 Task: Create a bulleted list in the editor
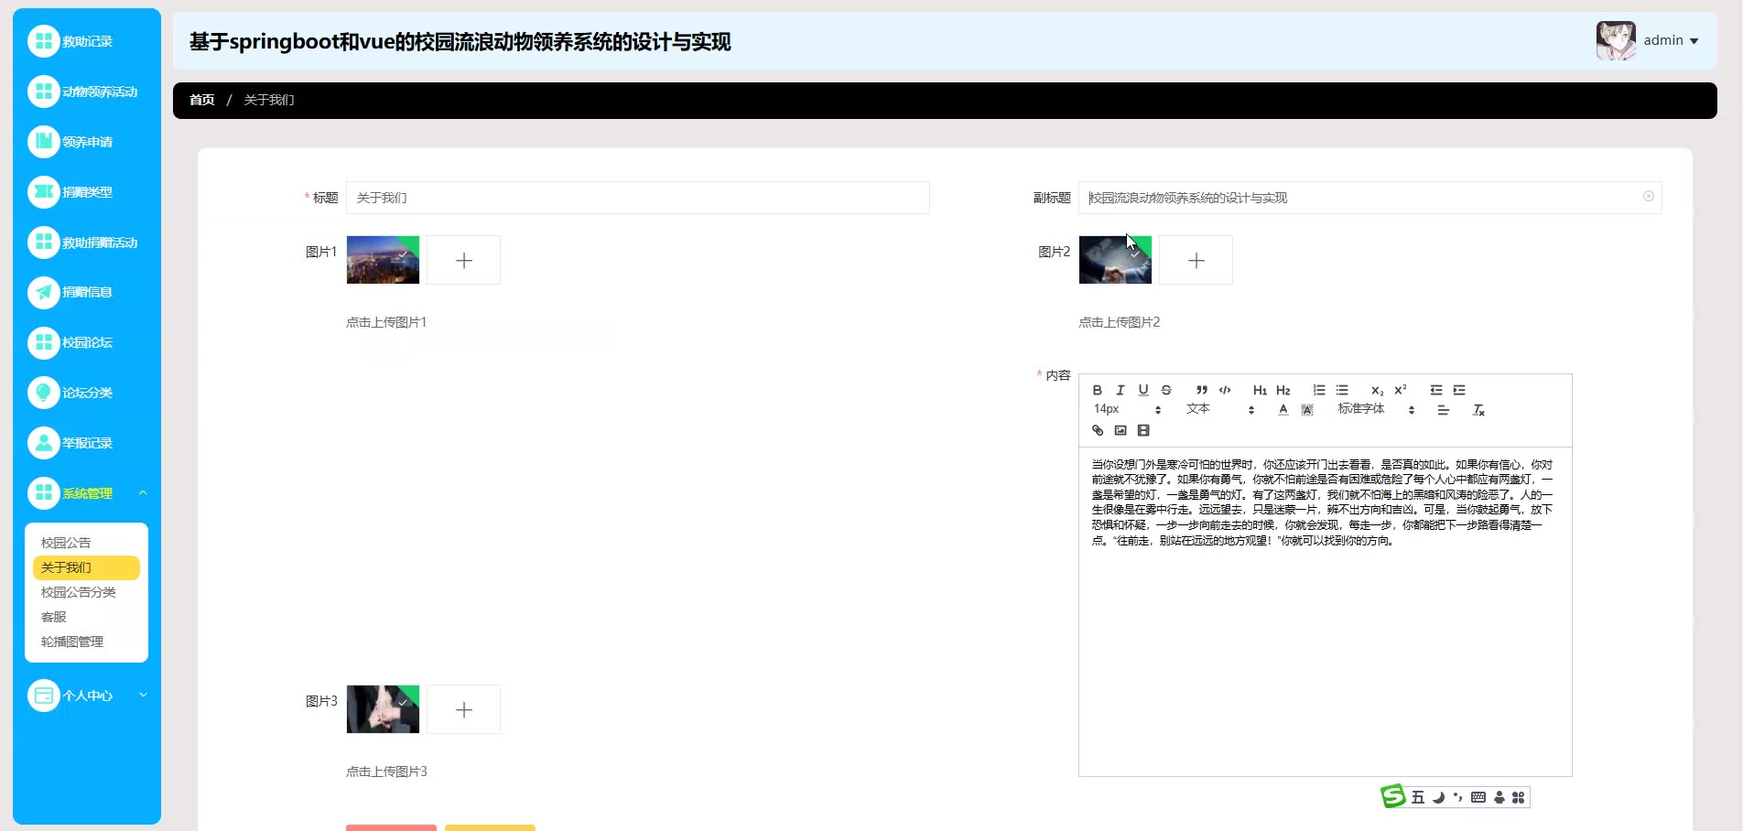pyautogui.click(x=1342, y=390)
